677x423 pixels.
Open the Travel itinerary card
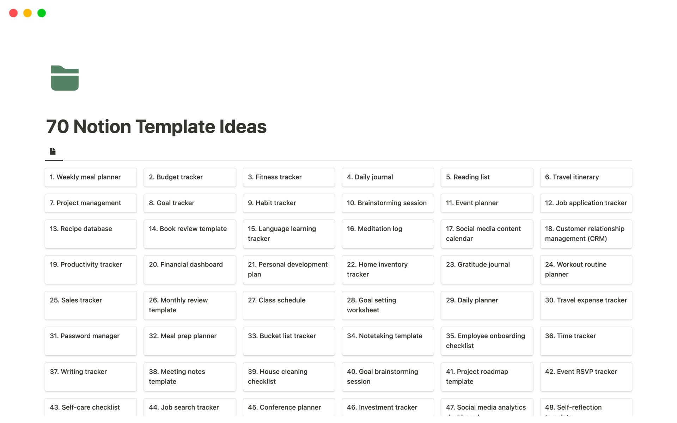pos(586,177)
